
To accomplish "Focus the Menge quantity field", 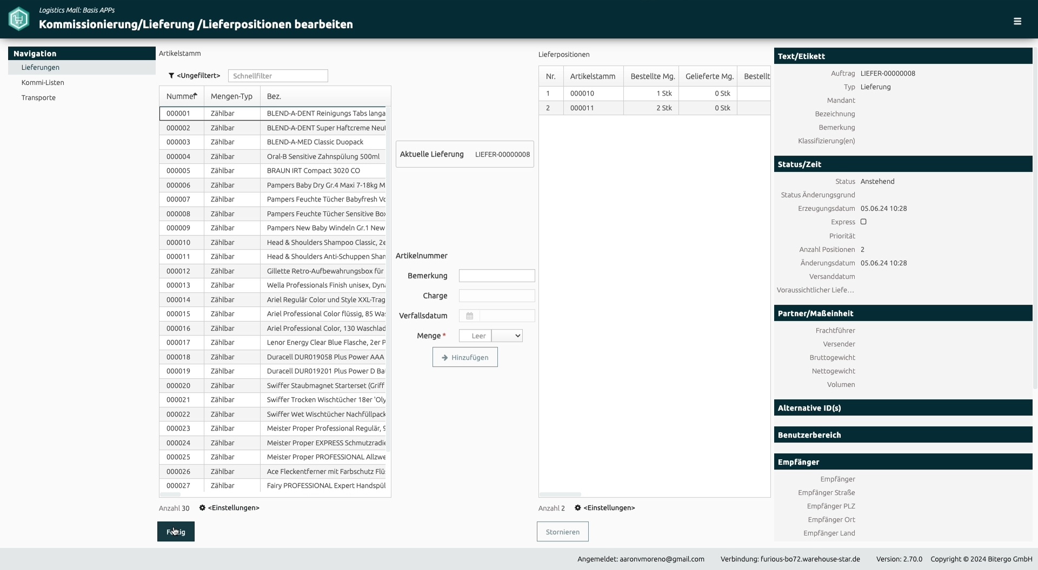I will pyautogui.click(x=475, y=336).
